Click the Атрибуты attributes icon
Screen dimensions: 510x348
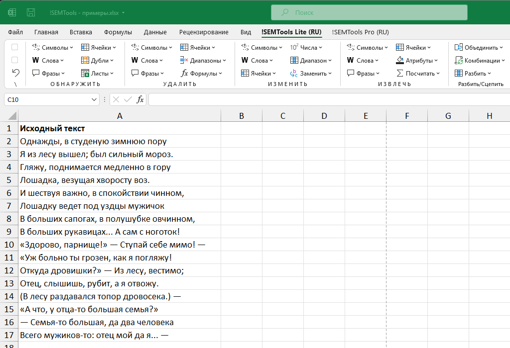pos(400,60)
